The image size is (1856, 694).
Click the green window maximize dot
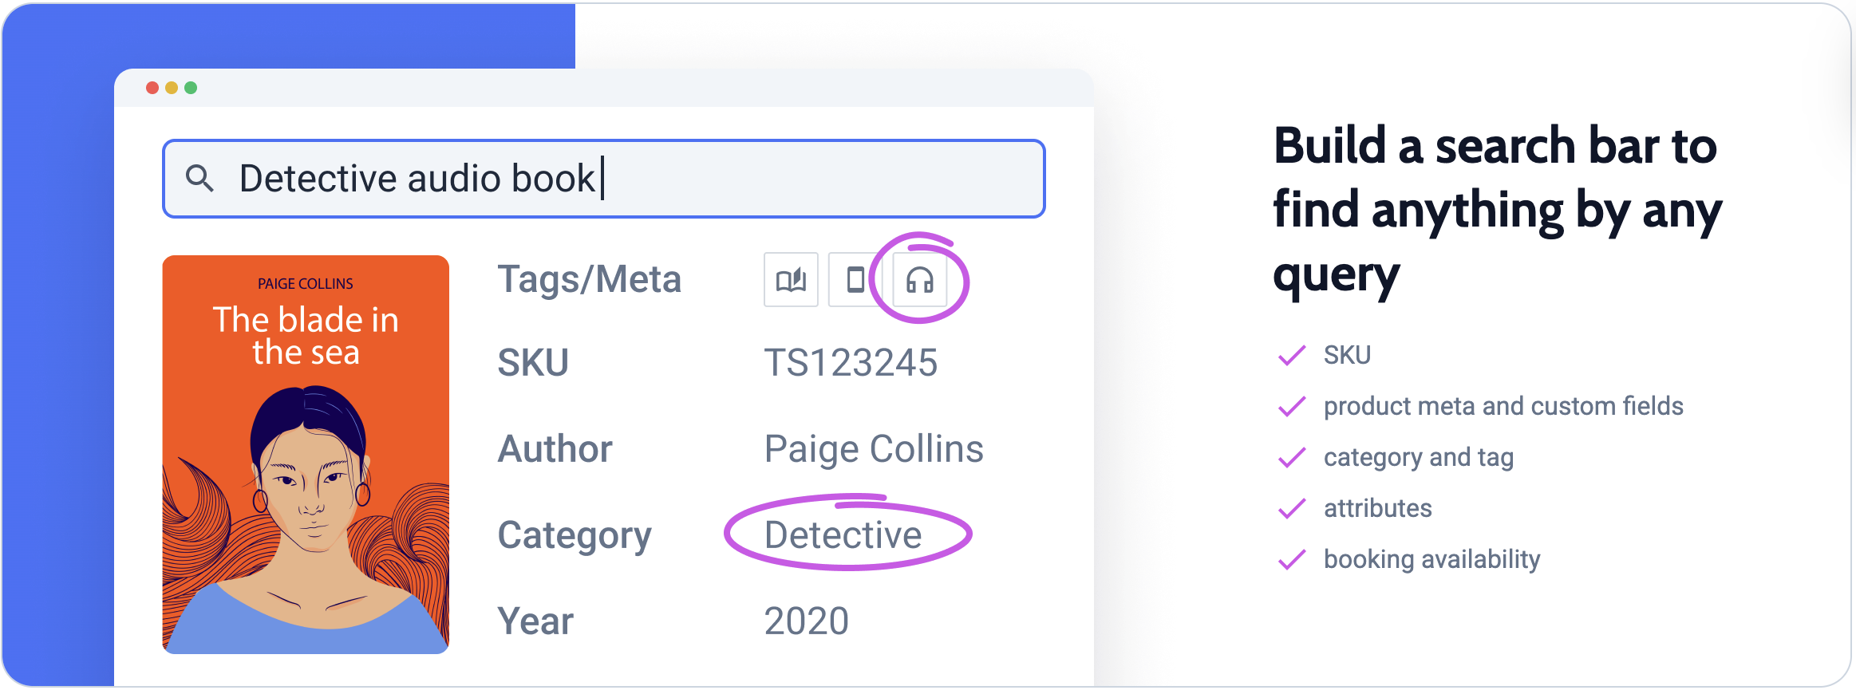[191, 88]
